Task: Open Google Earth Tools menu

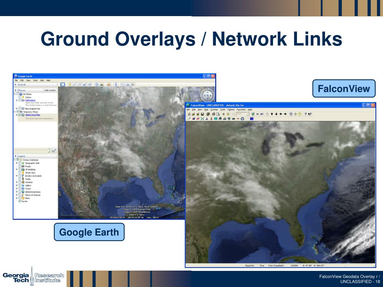Action: tap(35, 80)
